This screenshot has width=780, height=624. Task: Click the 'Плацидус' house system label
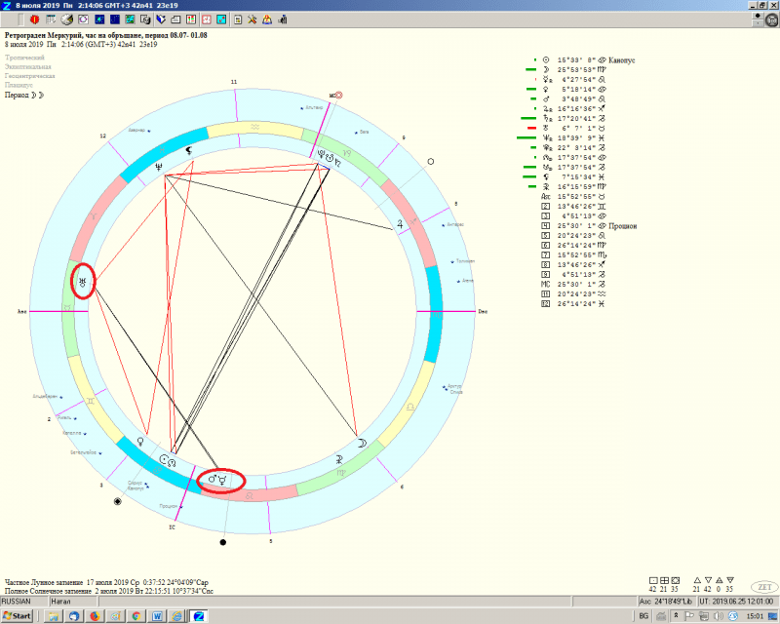pos(23,85)
